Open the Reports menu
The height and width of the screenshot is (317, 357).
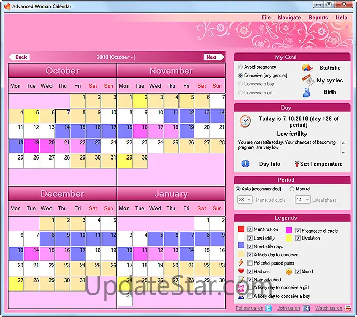[x=318, y=18]
